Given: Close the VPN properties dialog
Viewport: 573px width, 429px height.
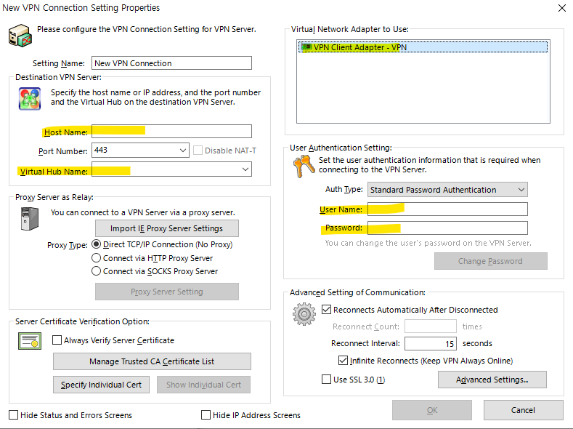Looking at the screenshot, I should [562, 8].
